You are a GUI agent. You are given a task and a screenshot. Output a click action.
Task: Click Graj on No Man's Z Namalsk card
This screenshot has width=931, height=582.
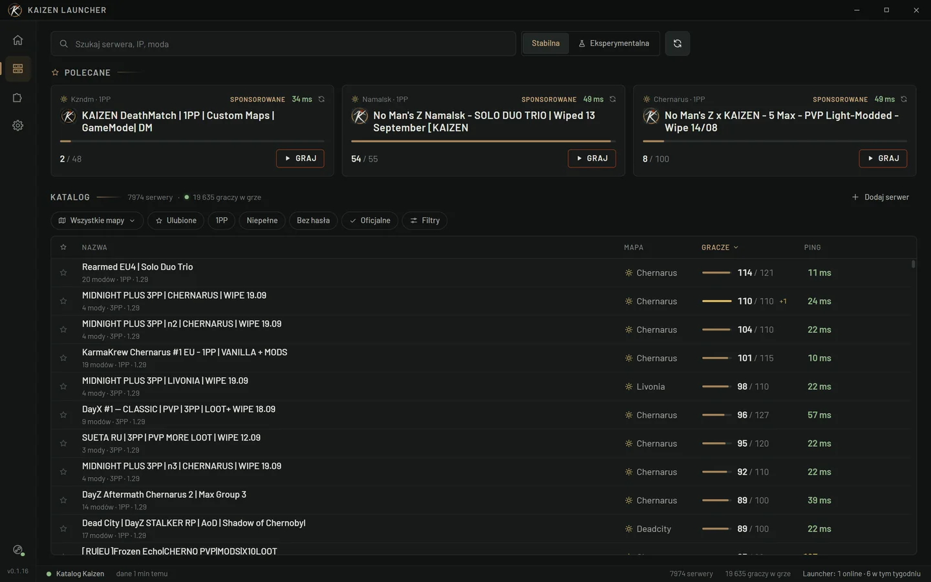[x=592, y=158]
